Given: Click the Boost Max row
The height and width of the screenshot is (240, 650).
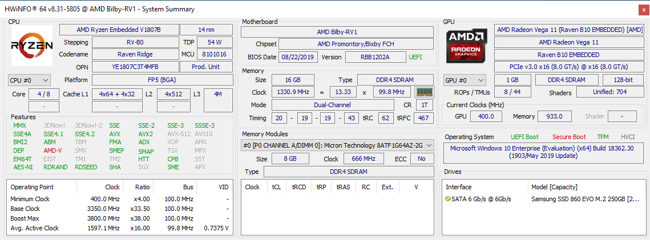Looking at the screenshot, I should (x=119, y=218).
